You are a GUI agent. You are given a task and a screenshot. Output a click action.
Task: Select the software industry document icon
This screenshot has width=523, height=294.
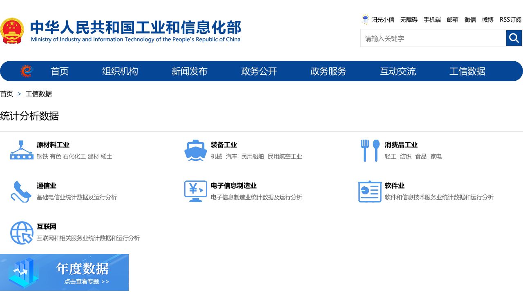click(x=370, y=191)
